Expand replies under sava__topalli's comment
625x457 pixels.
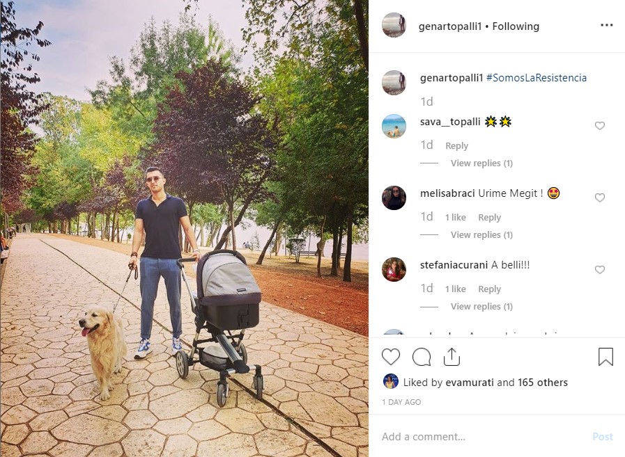coord(481,163)
